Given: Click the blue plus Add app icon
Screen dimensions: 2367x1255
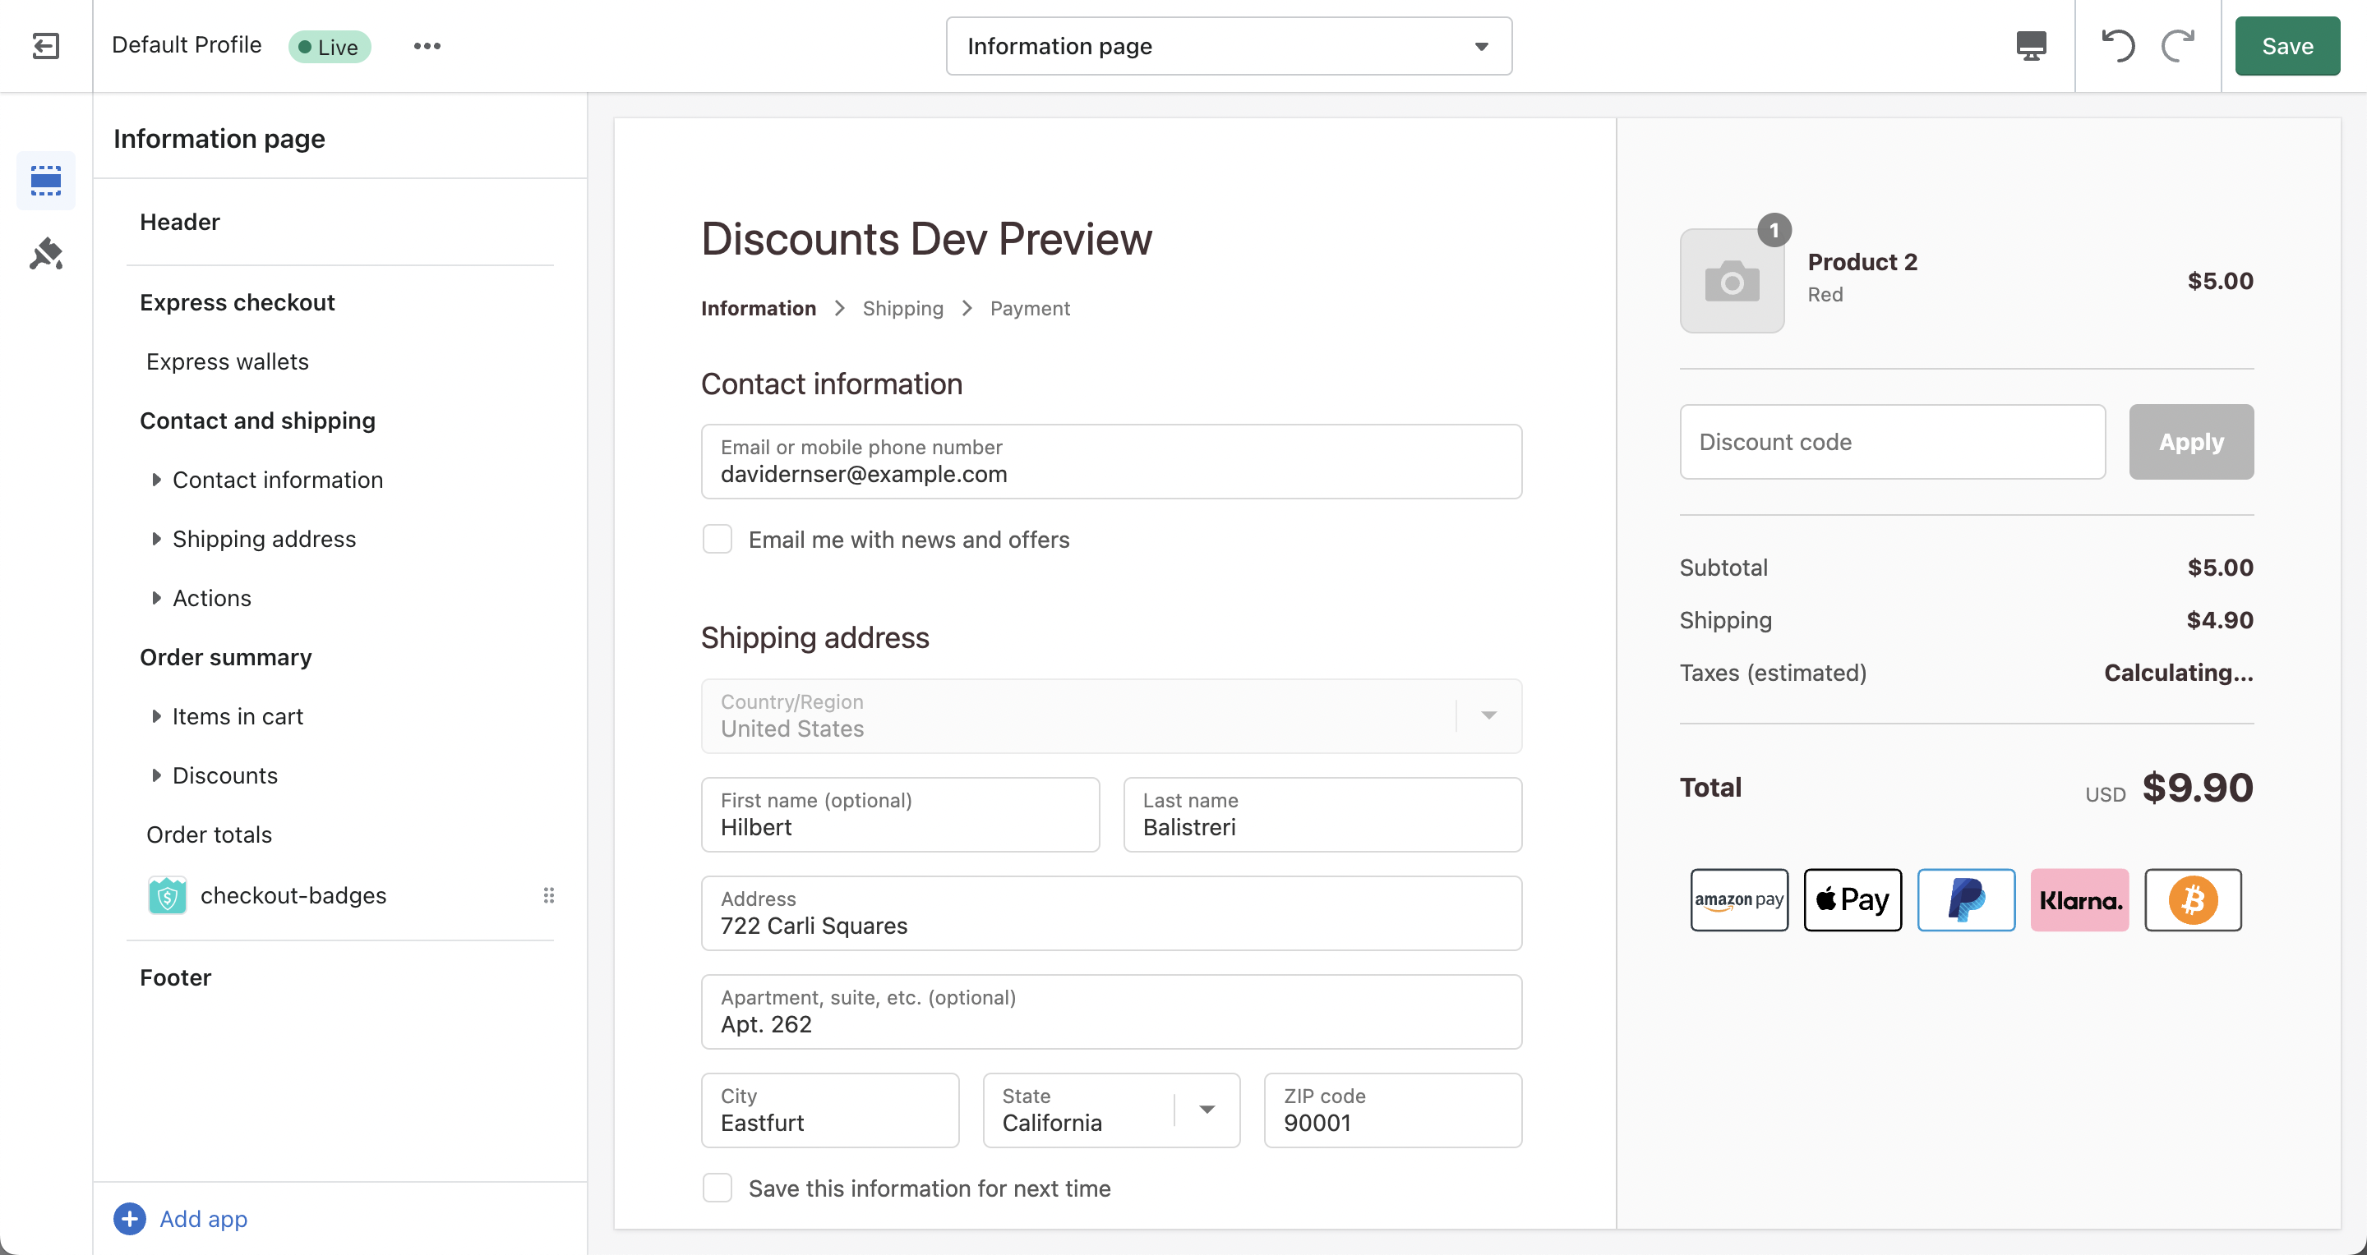Looking at the screenshot, I should [x=130, y=1218].
